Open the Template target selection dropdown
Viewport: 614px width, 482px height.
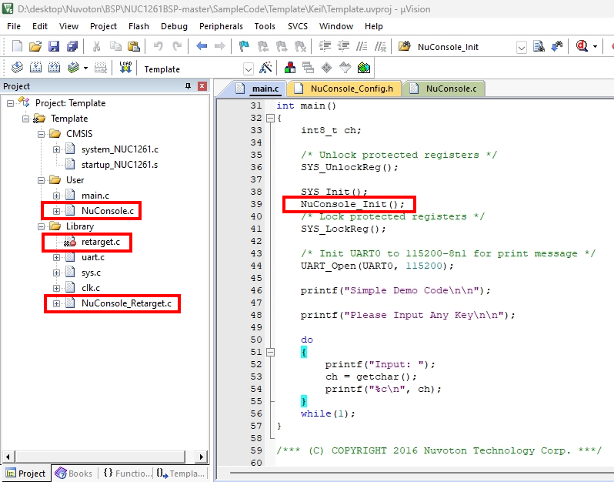[249, 70]
